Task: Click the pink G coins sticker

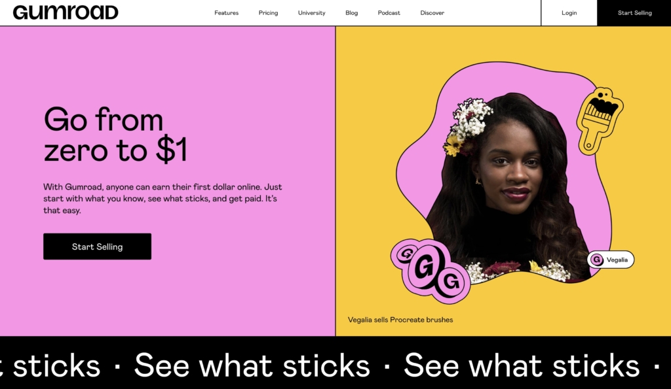Action: [431, 271]
